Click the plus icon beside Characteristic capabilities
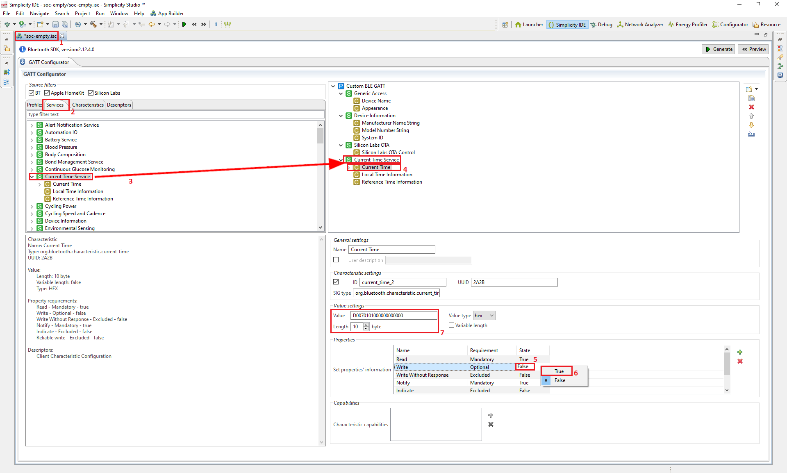The width and height of the screenshot is (787, 473). click(491, 415)
